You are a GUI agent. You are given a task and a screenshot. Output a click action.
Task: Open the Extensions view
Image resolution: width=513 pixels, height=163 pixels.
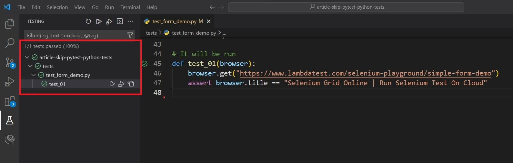click(10, 101)
